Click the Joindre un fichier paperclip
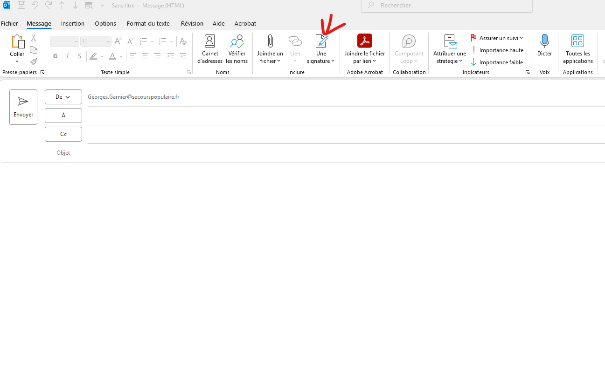The height and width of the screenshot is (375, 605). point(270,41)
